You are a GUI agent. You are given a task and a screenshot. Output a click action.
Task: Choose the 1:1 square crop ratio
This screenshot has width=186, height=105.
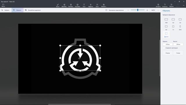[173, 27]
